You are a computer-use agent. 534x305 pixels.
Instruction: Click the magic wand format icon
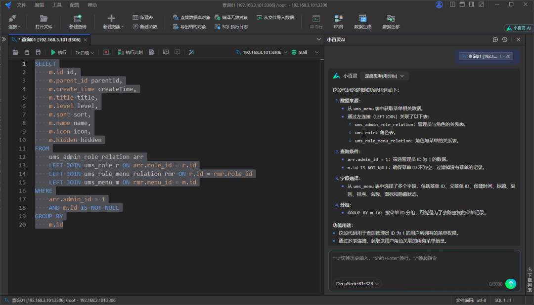point(191,52)
